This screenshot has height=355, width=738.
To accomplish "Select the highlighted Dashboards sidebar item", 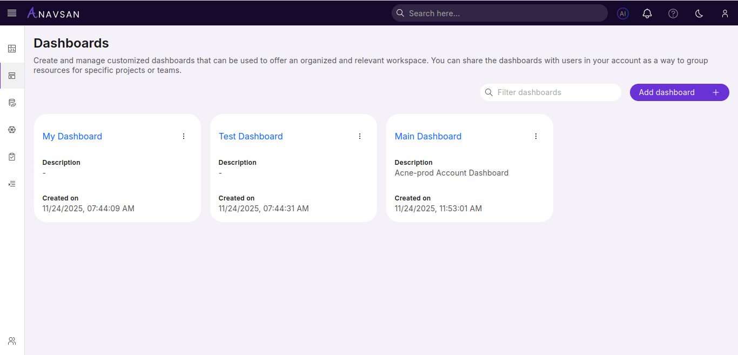I will [x=12, y=75].
